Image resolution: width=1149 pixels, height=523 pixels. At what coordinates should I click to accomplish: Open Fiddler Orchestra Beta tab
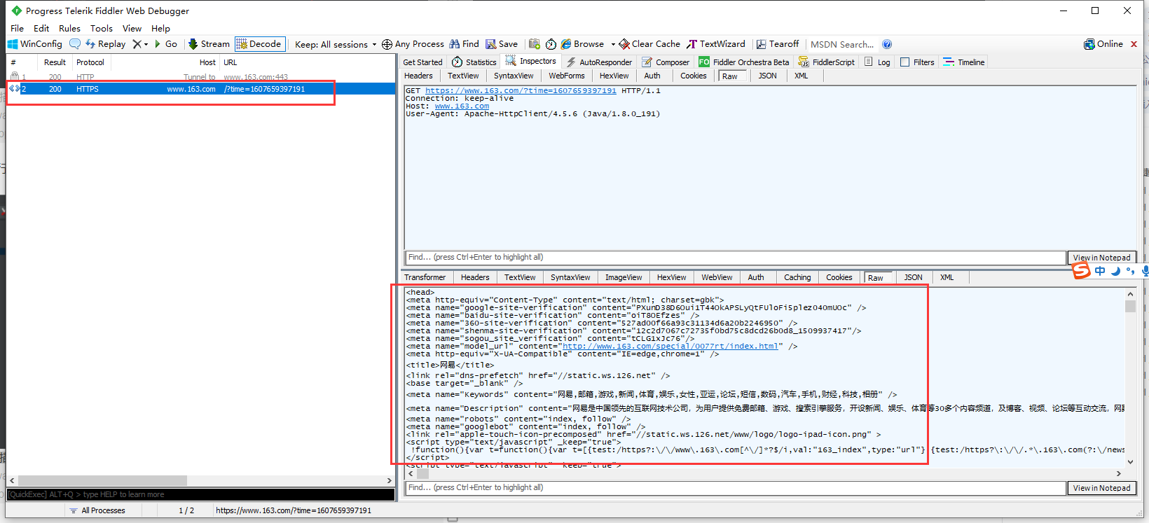pos(744,62)
